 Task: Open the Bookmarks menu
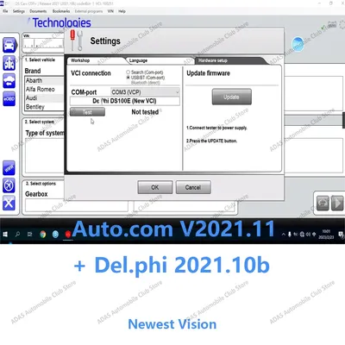61,11
